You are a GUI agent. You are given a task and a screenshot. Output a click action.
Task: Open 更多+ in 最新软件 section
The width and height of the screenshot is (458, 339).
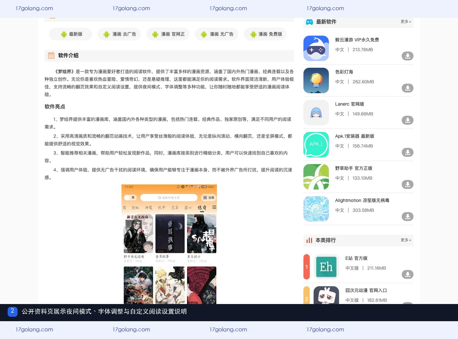point(406,22)
